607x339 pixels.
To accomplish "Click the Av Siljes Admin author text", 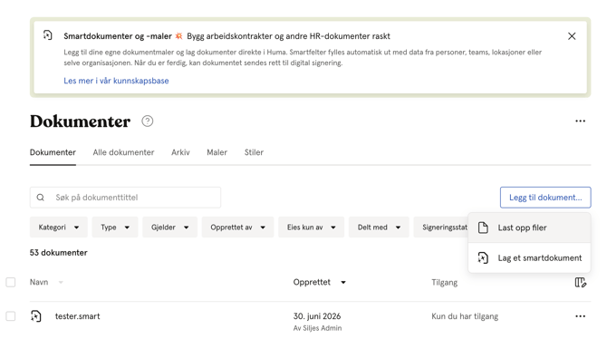I will 317,328.
